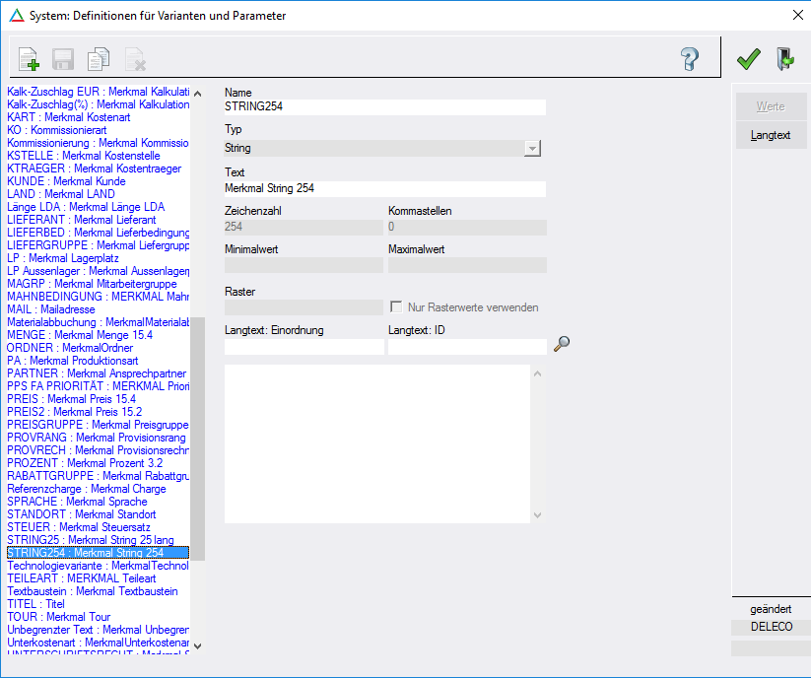
Task: Click the copy record icon
Action: [99, 60]
